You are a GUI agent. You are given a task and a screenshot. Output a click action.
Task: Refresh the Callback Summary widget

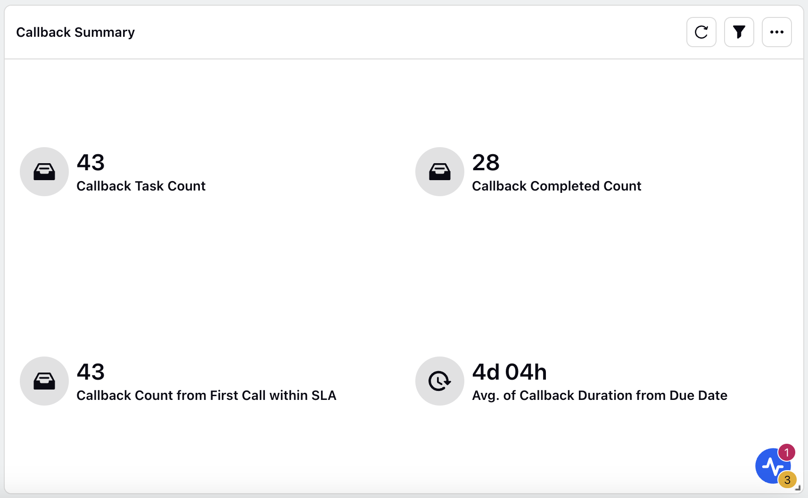701,32
